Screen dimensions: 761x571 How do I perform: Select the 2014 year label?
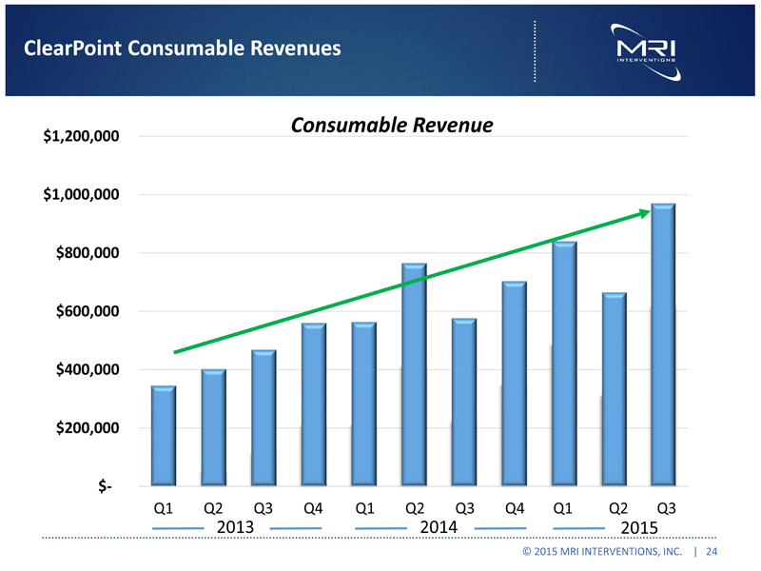439,527
